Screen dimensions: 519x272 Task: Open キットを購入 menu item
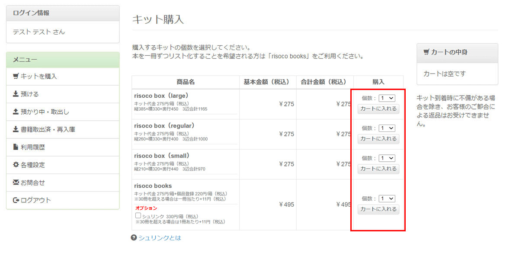tap(63, 77)
